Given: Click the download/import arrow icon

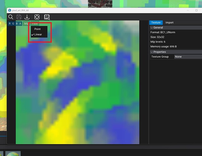Looking at the screenshot, I should click(27, 17).
